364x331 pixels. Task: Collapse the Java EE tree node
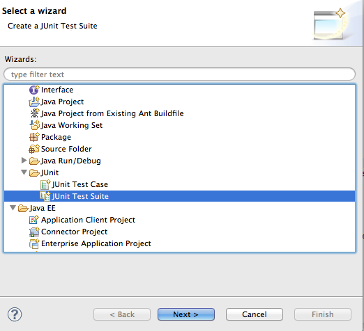[13, 208]
